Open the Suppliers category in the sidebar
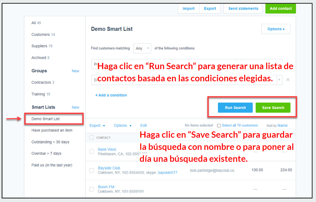The height and width of the screenshot is (202, 316). coord(39,46)
